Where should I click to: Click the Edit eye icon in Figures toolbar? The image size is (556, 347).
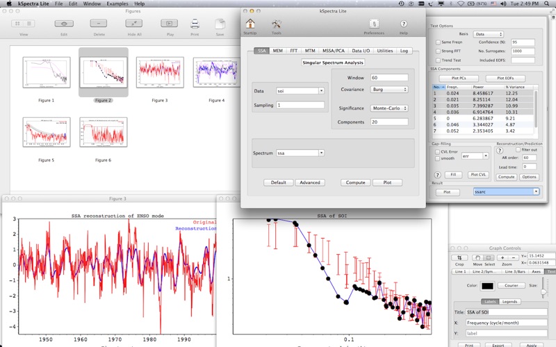point(64,24)
